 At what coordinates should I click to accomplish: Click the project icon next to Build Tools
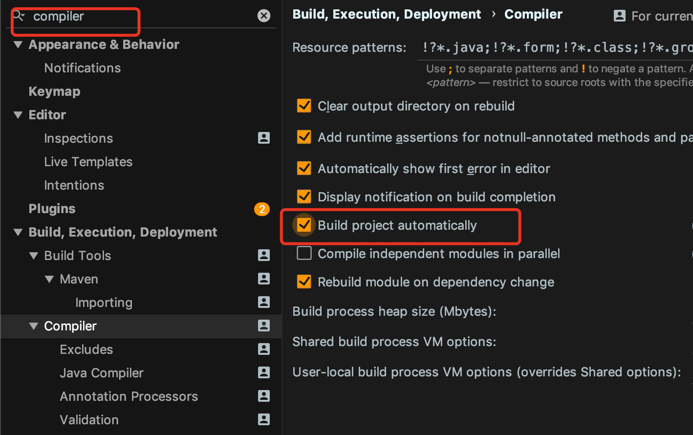pyautogui.click(x=264, y=255)
